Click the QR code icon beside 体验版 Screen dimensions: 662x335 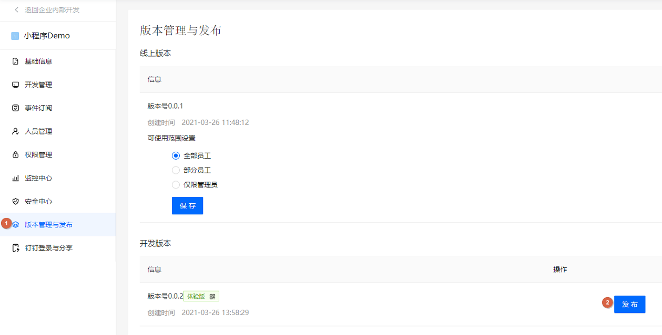(x=212, y=296)
